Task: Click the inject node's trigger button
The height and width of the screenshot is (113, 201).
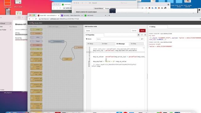Action: (49, 41)
